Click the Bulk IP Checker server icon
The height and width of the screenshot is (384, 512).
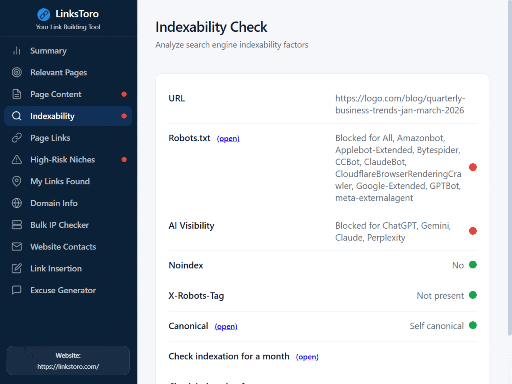click(x=17, y=225)
